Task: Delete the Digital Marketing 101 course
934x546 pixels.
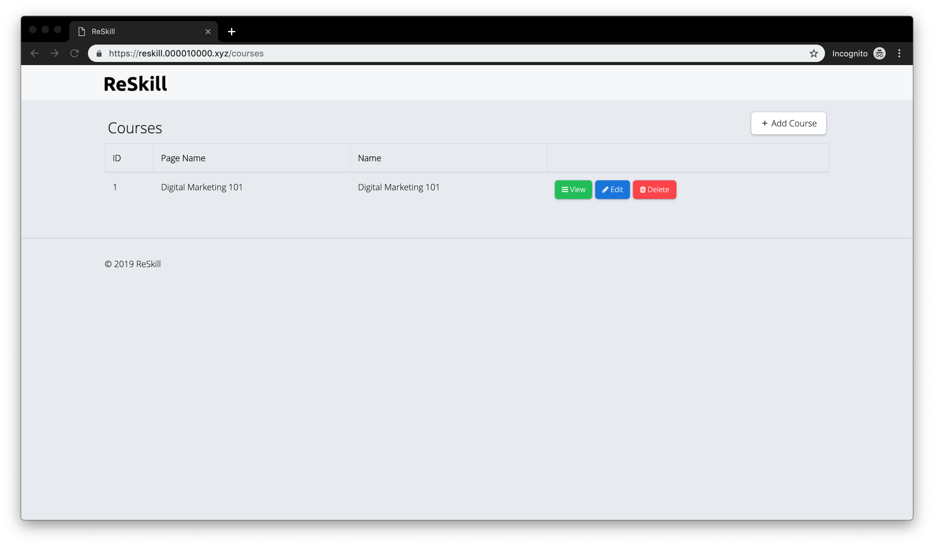Action: [654, 190]
